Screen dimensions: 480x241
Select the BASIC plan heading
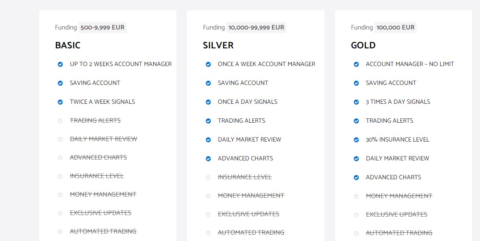tap(68, 46)
